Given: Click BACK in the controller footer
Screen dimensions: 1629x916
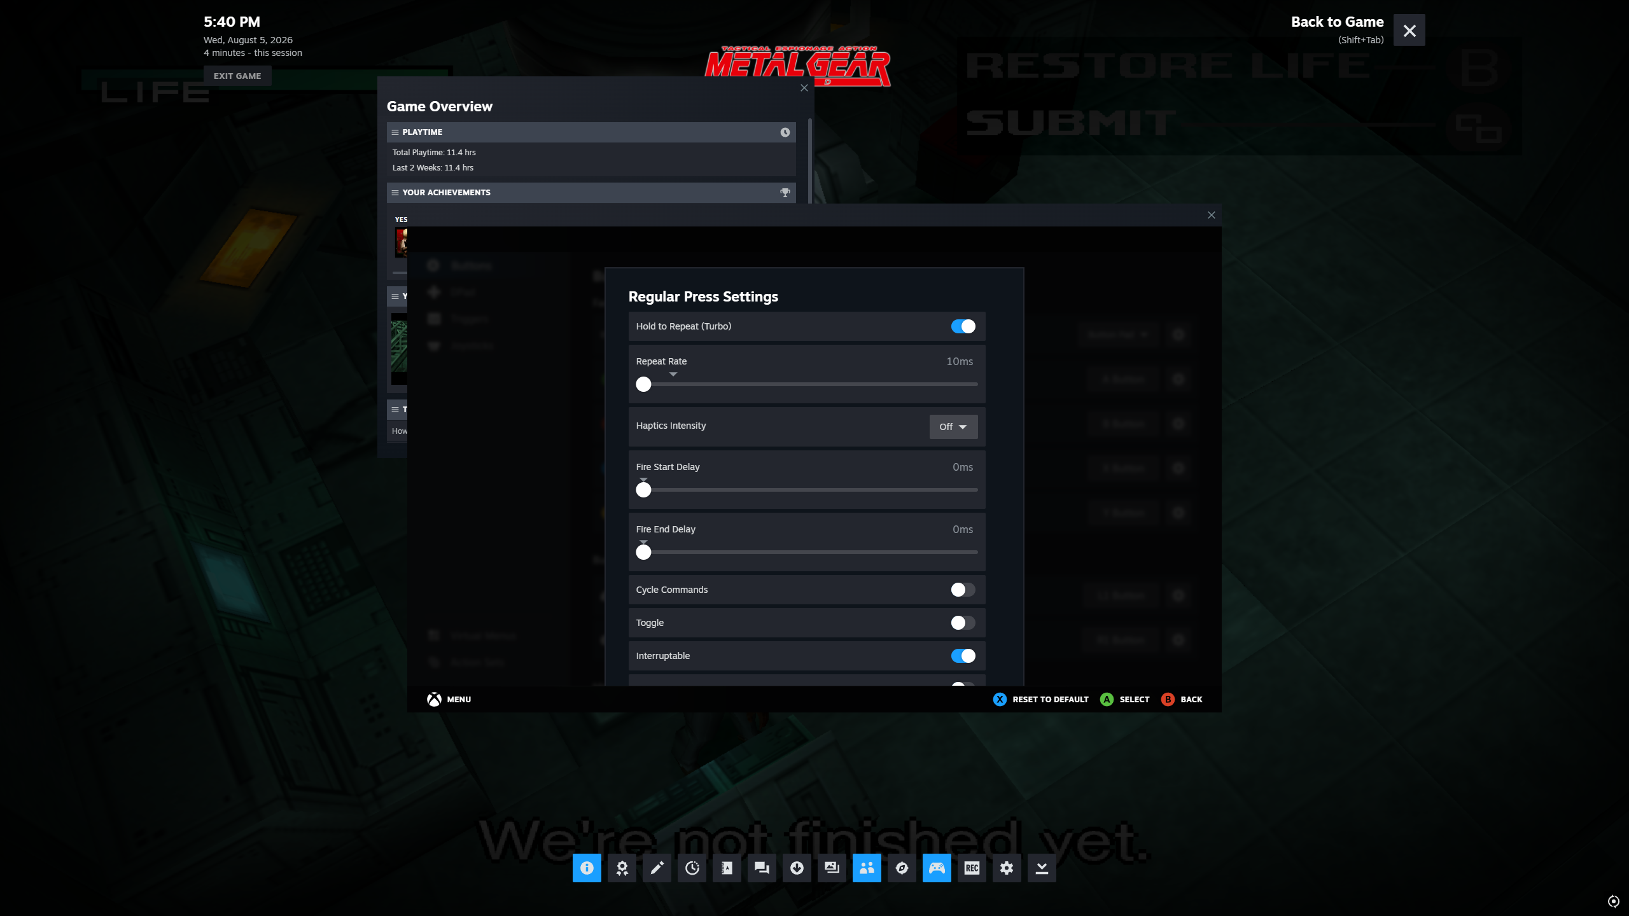Looking at the screenshot, I should coord(1191,699).
